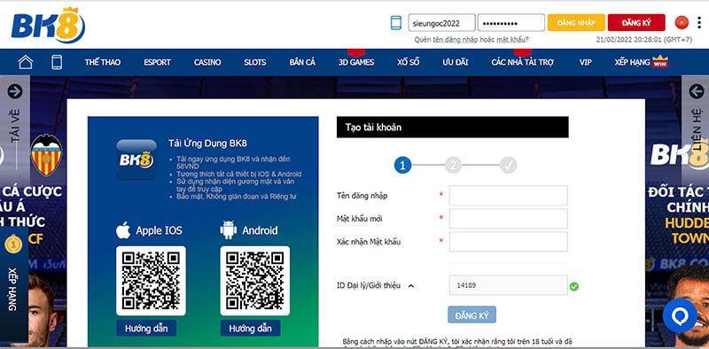This screenshot has height=349, width=709.
Task: Click the green verified checkmark icon
Action: [x=573, y=286]
